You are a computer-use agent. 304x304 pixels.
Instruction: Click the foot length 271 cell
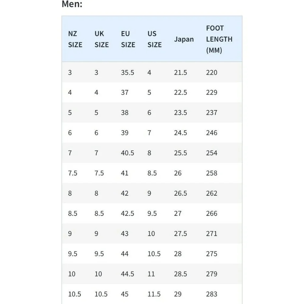coord(212,233)
